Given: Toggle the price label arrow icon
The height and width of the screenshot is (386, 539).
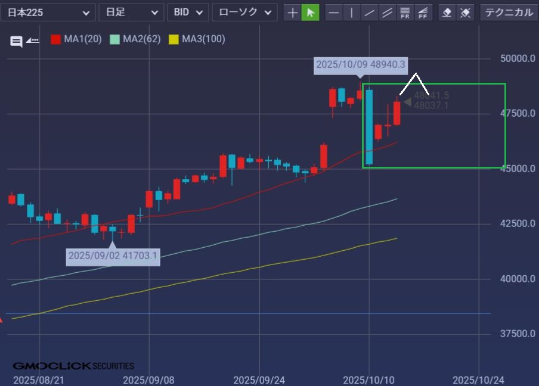Looking at the screenshot, I should [33, 41].
